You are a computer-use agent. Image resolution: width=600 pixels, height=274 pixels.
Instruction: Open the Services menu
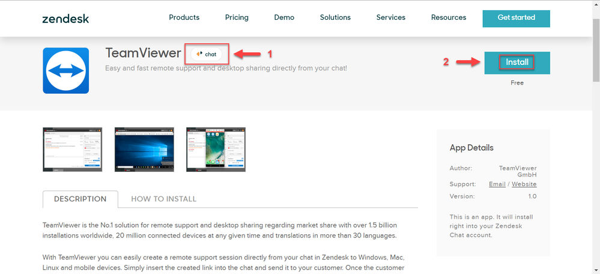pyautogui.click(x=390, y=17)
